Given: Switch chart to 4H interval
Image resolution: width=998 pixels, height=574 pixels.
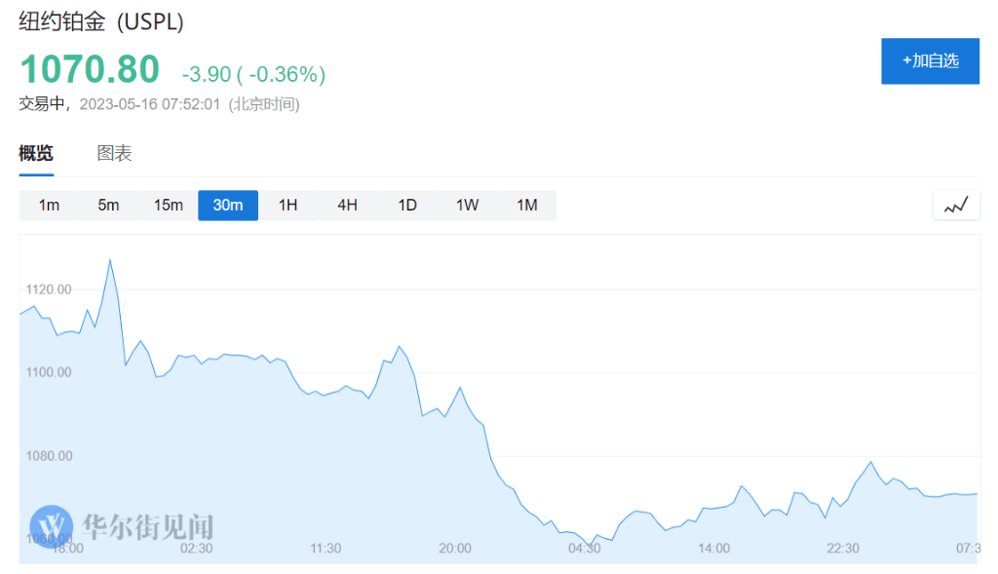Looking at the screenshot, I should pyautogui.click(x=347, y=205).
